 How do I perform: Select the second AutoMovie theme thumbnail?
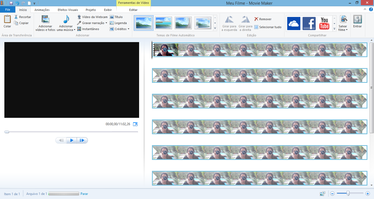(163, 23)
